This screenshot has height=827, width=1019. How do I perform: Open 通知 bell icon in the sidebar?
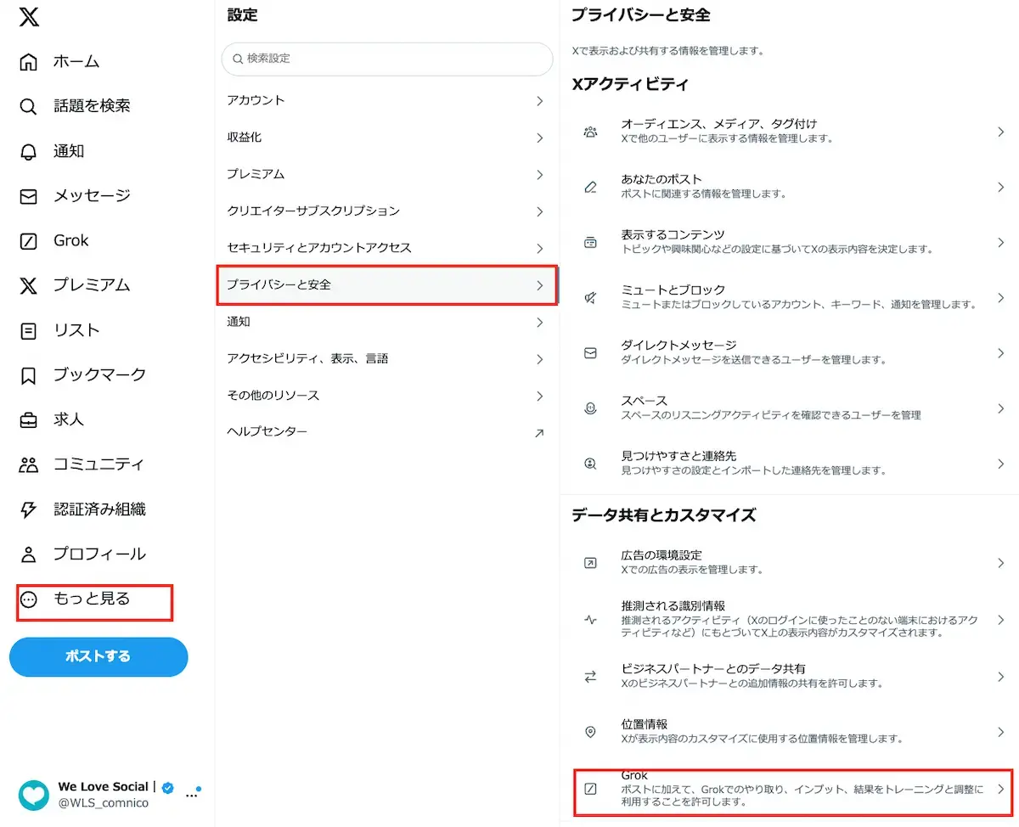[x=28, y=152]
